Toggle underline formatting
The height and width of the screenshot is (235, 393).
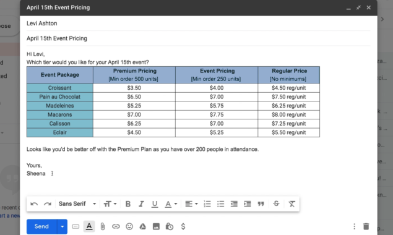click(x=155, y=204)
